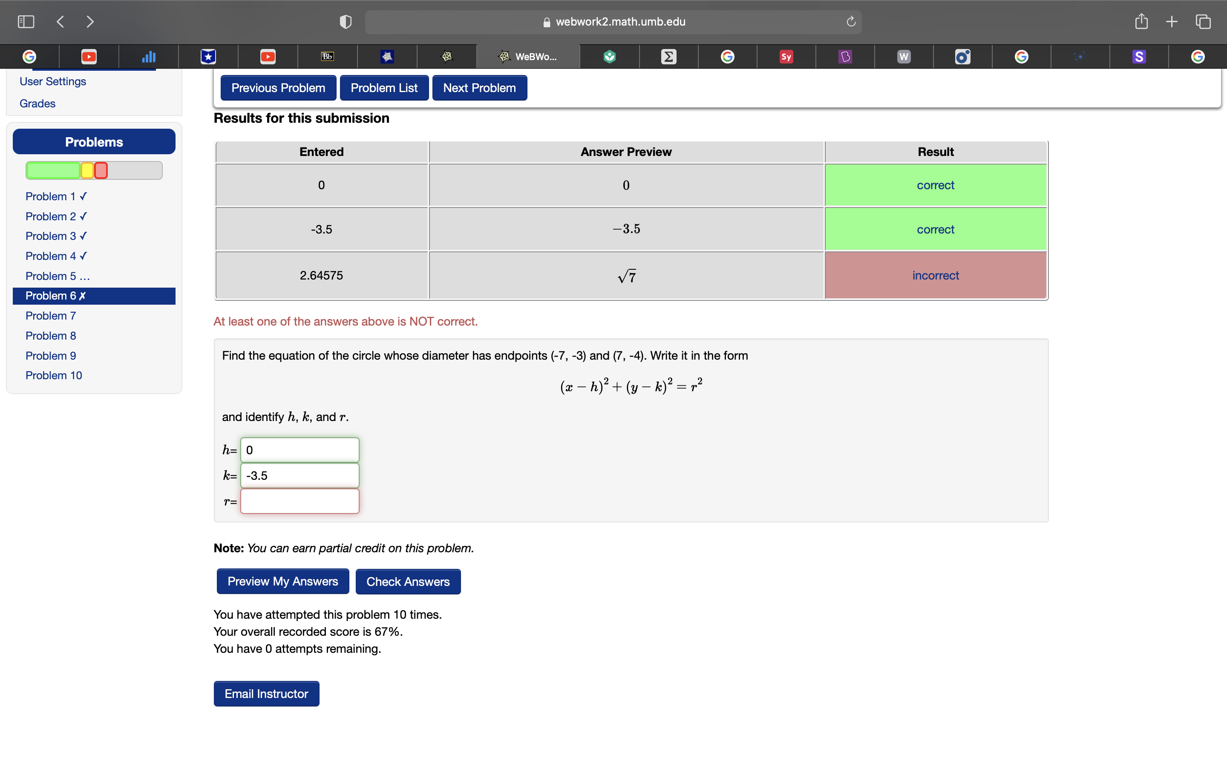Switch to the Symbolab Sy tab

point(786,57)
